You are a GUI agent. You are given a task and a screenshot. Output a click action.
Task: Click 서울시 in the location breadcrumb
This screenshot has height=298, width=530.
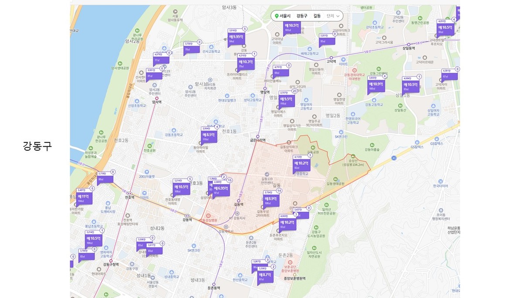[x=285, y=16]
